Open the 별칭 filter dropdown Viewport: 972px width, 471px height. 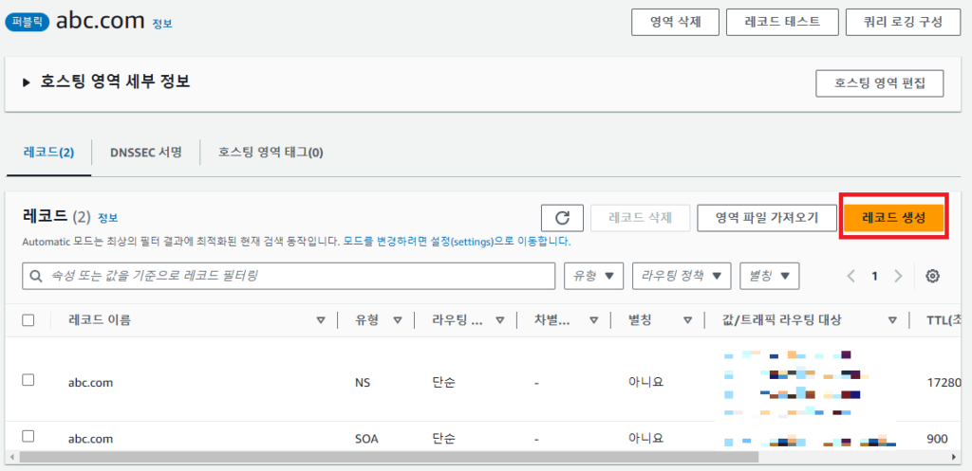point(769,276)
